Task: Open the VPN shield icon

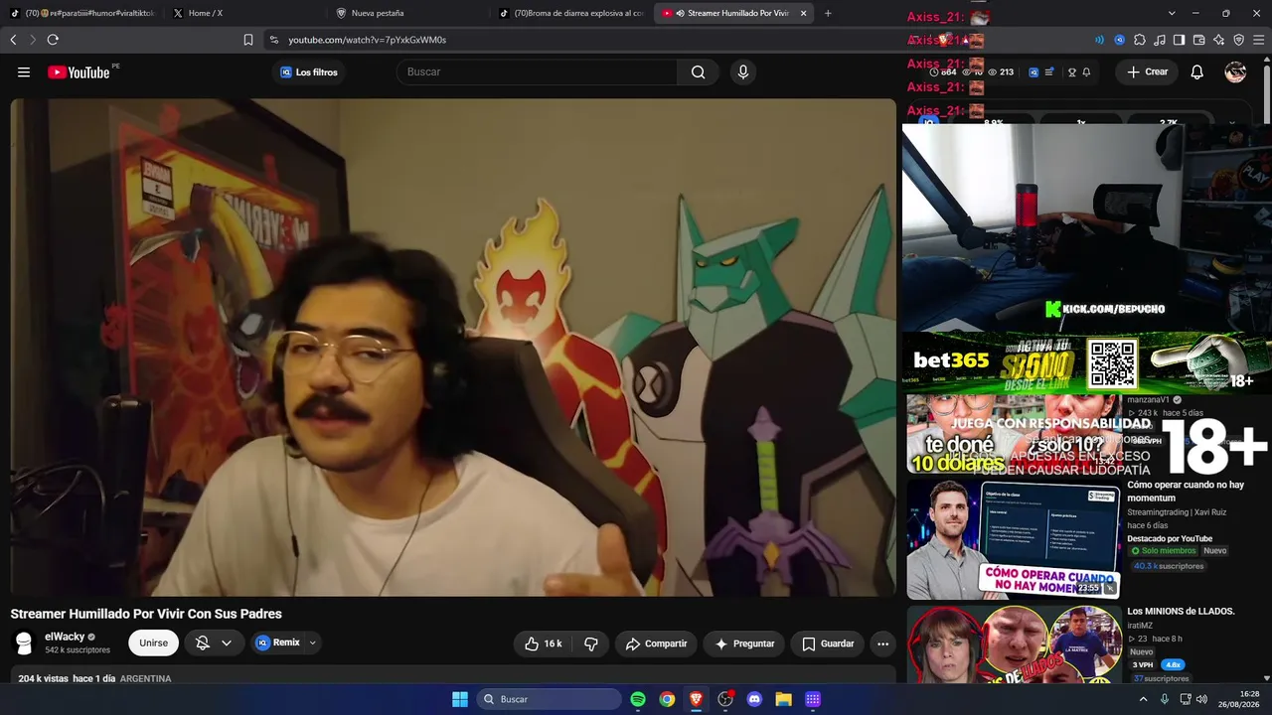Action: point(1239,40)
